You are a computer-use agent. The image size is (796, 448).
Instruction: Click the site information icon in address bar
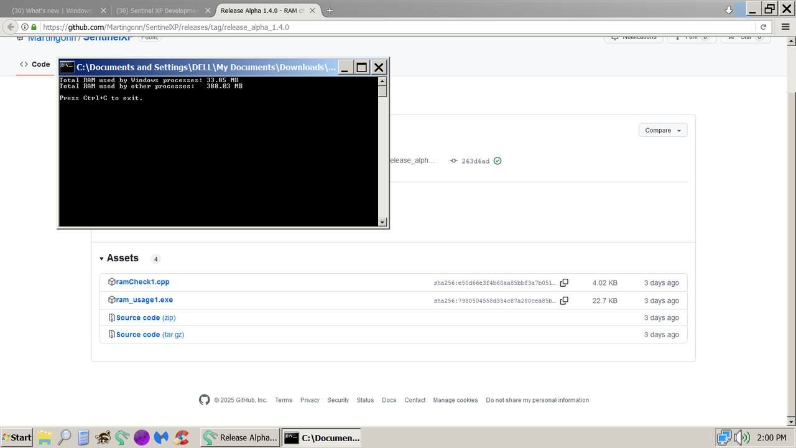25,27
